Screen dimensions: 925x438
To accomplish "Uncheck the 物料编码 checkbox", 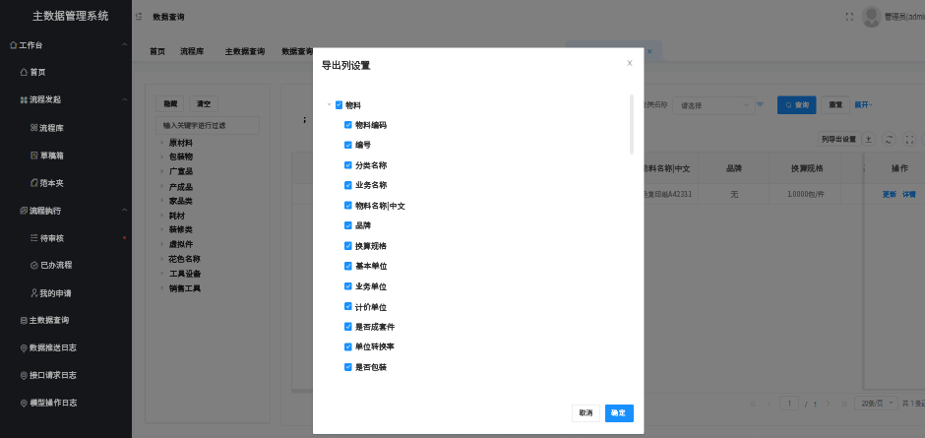I will (348, 125).
